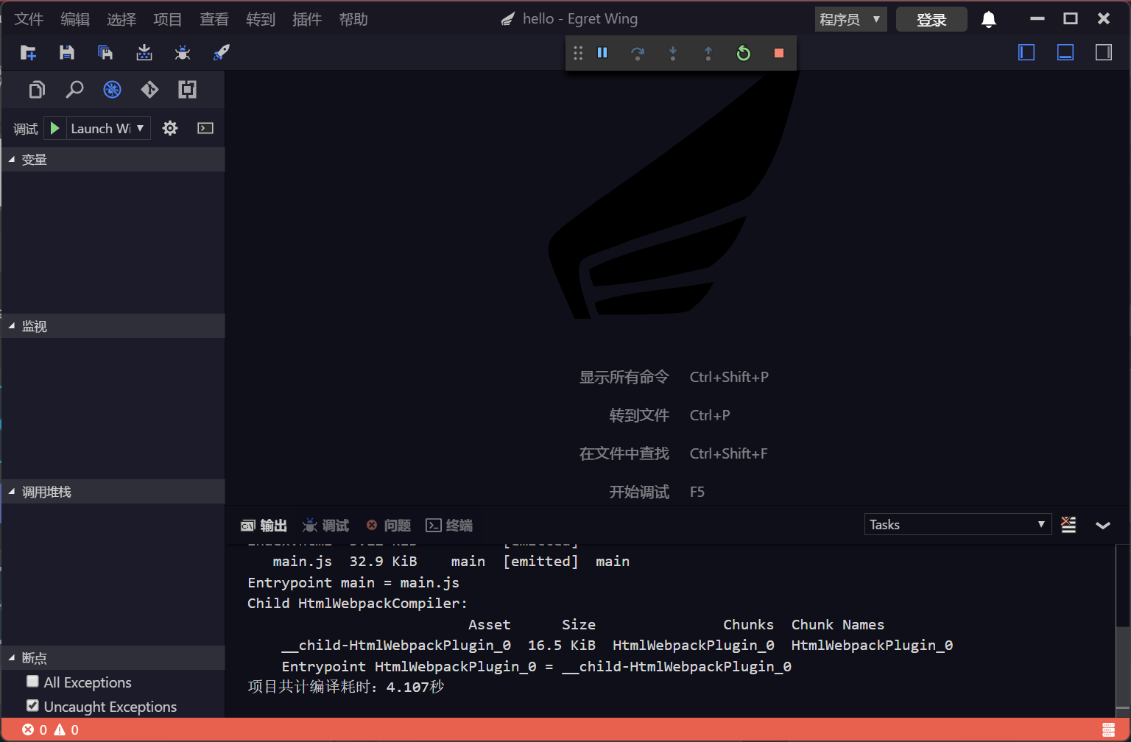Open the 项目 menu

(168, 19)
